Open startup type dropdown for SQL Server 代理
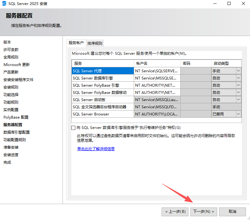Viewport: 250px width, 220px height. point(238,71)
